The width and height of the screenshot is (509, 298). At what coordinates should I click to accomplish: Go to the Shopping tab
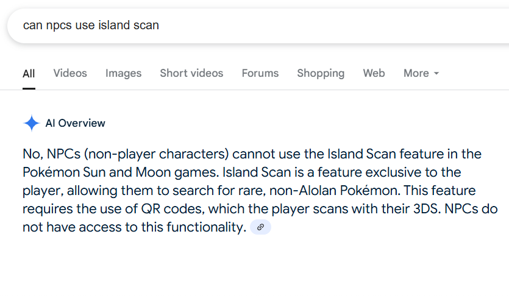tap(321, 73)
